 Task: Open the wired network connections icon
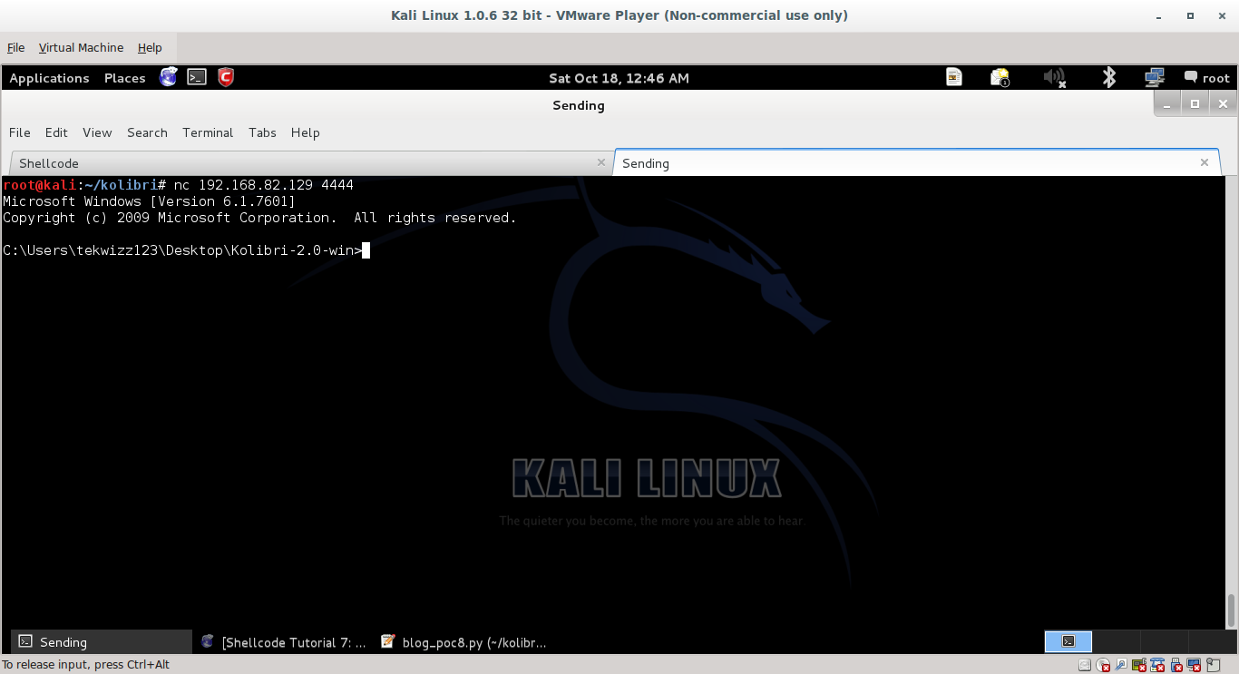click(x=1154, y=77)
